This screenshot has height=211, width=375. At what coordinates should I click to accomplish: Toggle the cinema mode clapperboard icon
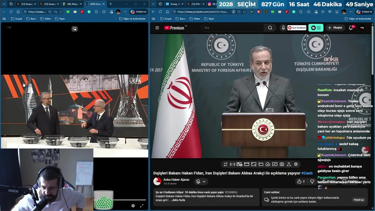247,164
